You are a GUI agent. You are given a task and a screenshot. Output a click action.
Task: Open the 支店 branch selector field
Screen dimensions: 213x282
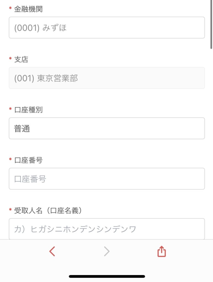click(x=107, y=78)
